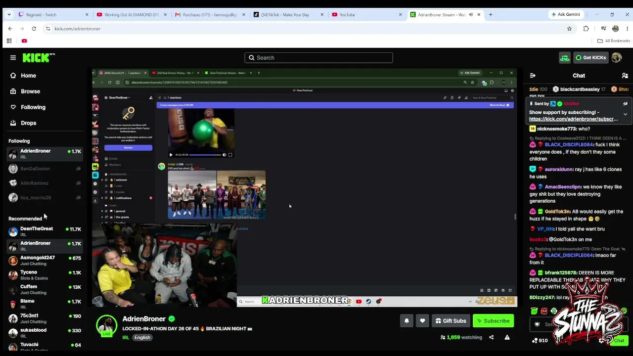Switch to the YouTube tab
Screen dimensions: 633x356
point(367,15)
